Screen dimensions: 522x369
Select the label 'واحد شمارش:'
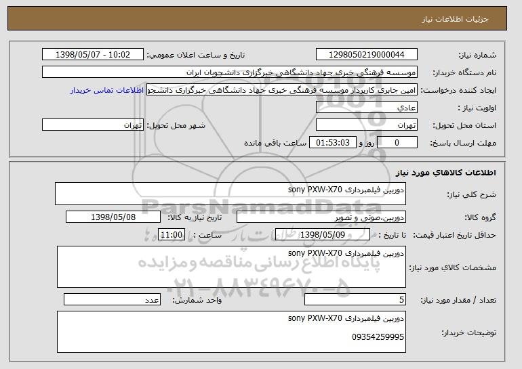[197, 300]
